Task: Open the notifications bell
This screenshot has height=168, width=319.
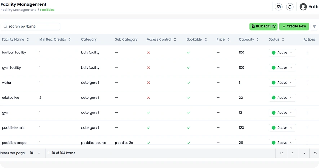Action: coord(290,7)
